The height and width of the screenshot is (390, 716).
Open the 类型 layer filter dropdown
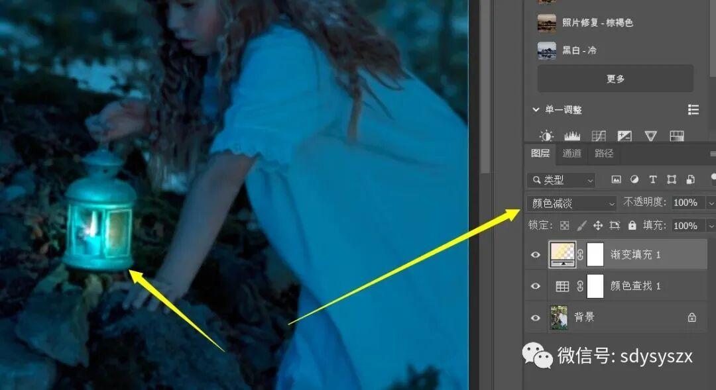562,180
